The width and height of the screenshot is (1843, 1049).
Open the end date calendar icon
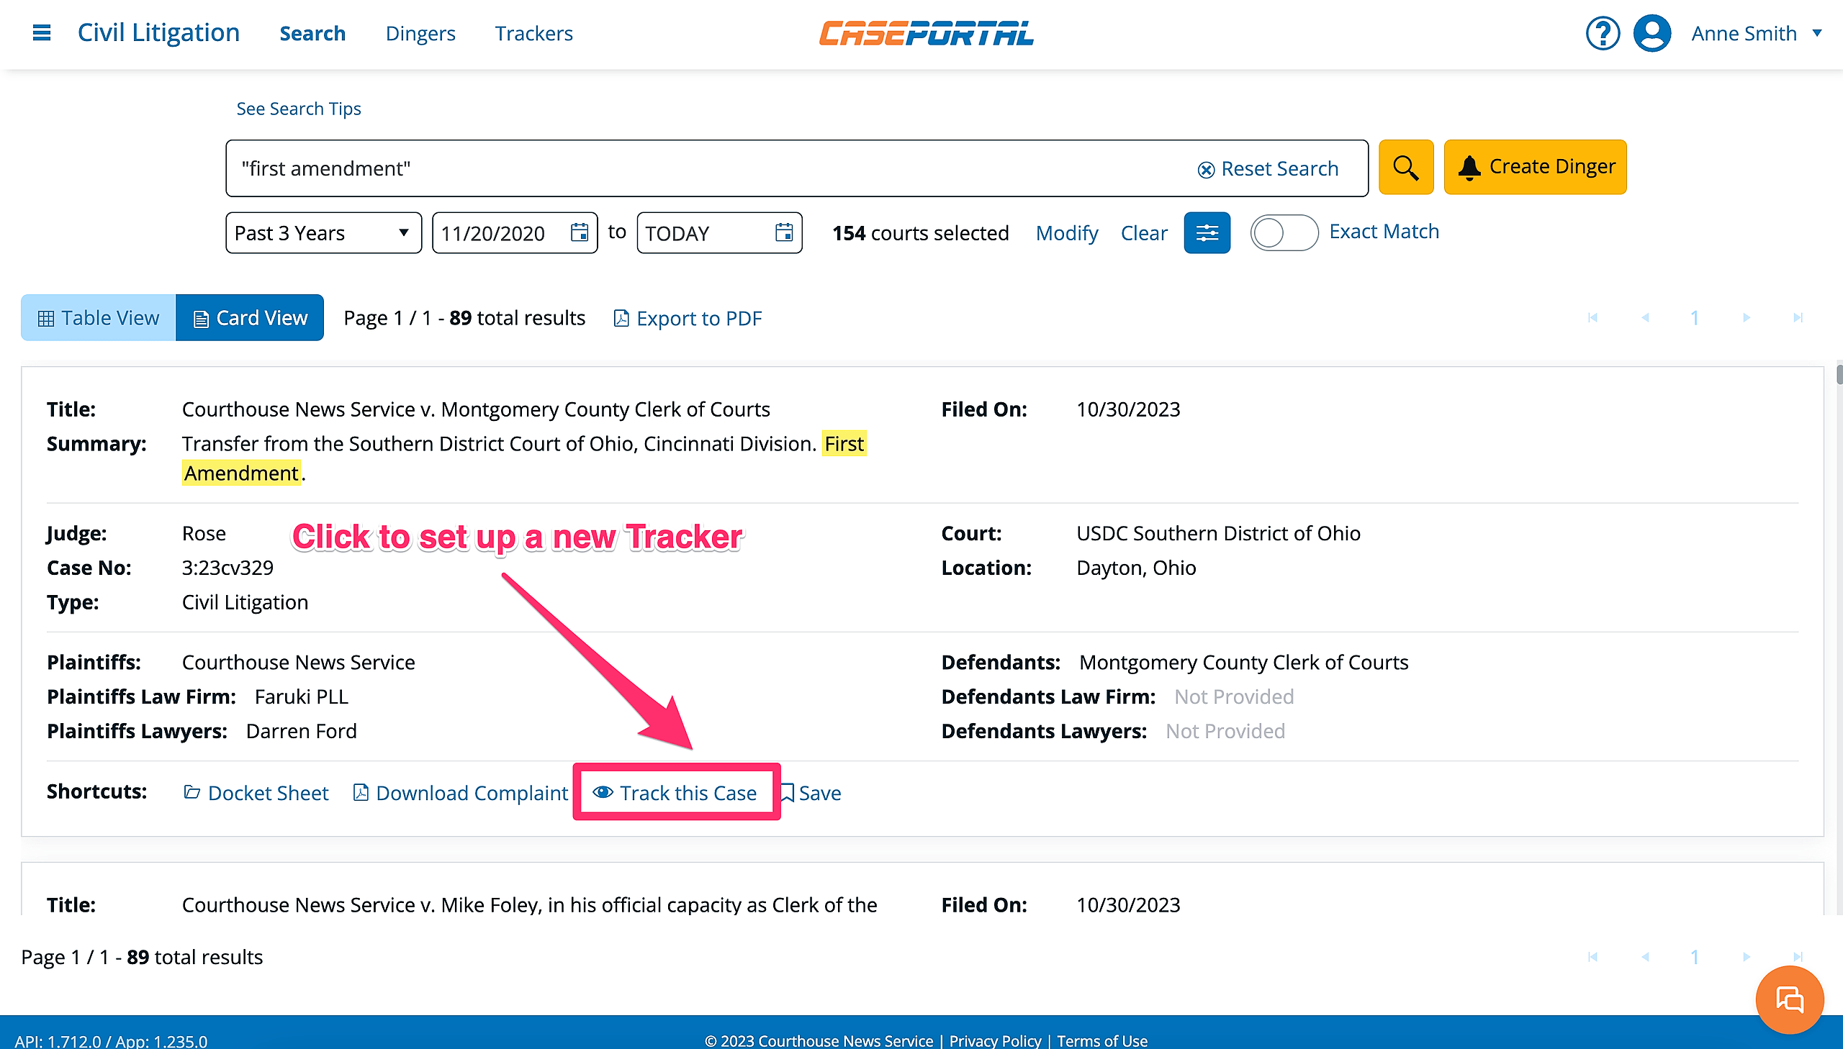(783, 232)
